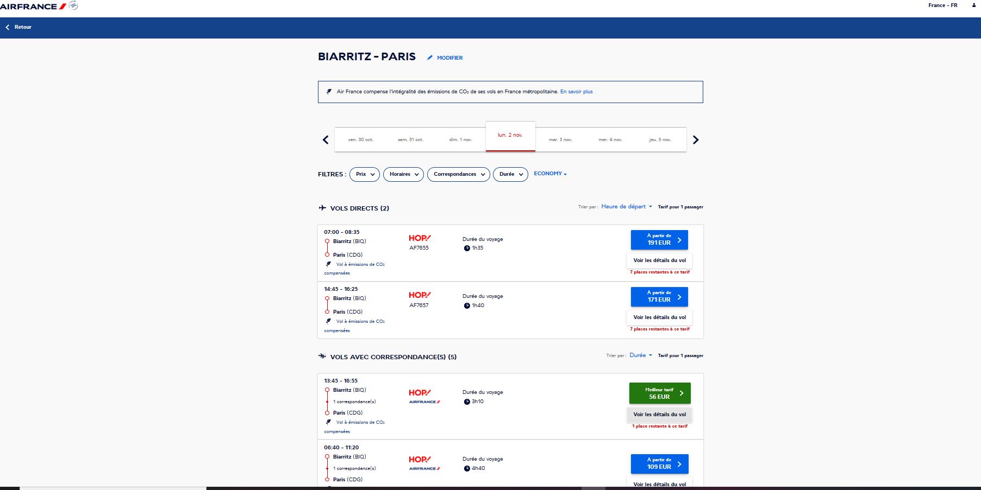Go back with the Retour button
This screenshot has height=490, width=981.
[18, 27]
